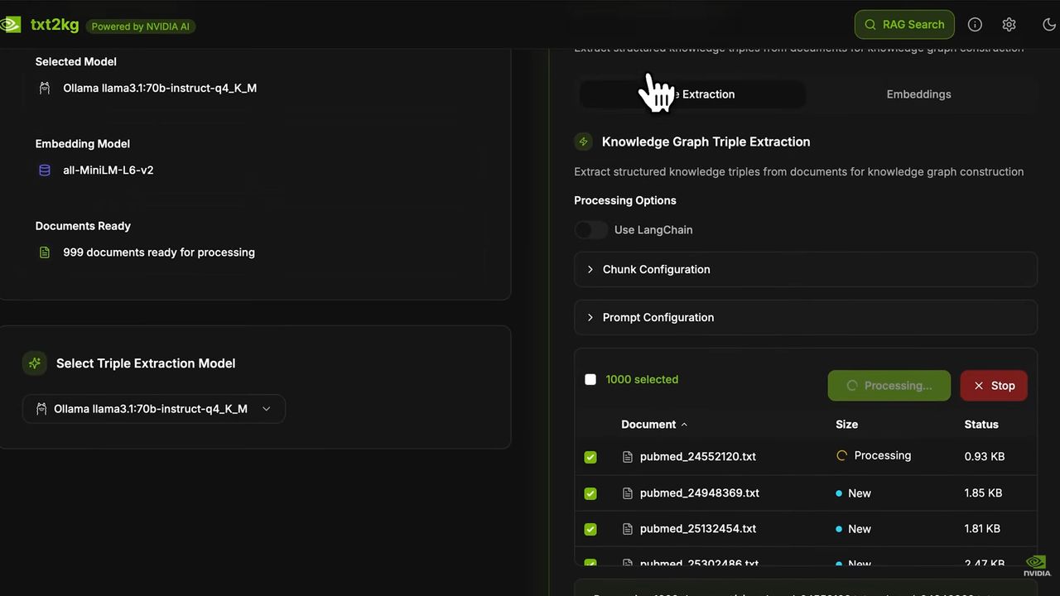Click the sparkle icon beside Select Triple Extraction Model

click(35, 363)
